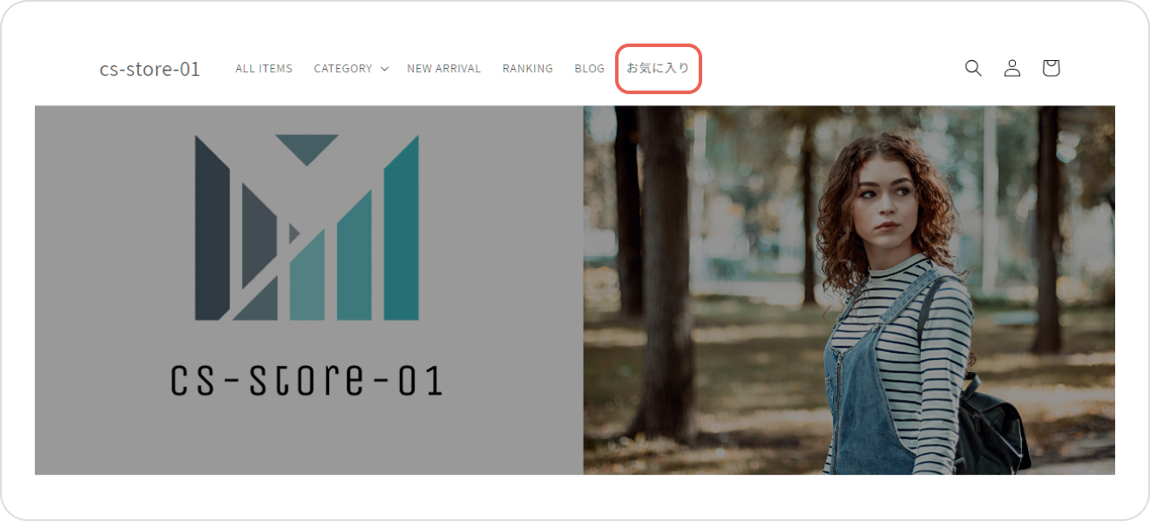The image size is (1150, 521).
Task: Select the CATEGORY menu label
Action: (x=343, y=68)
